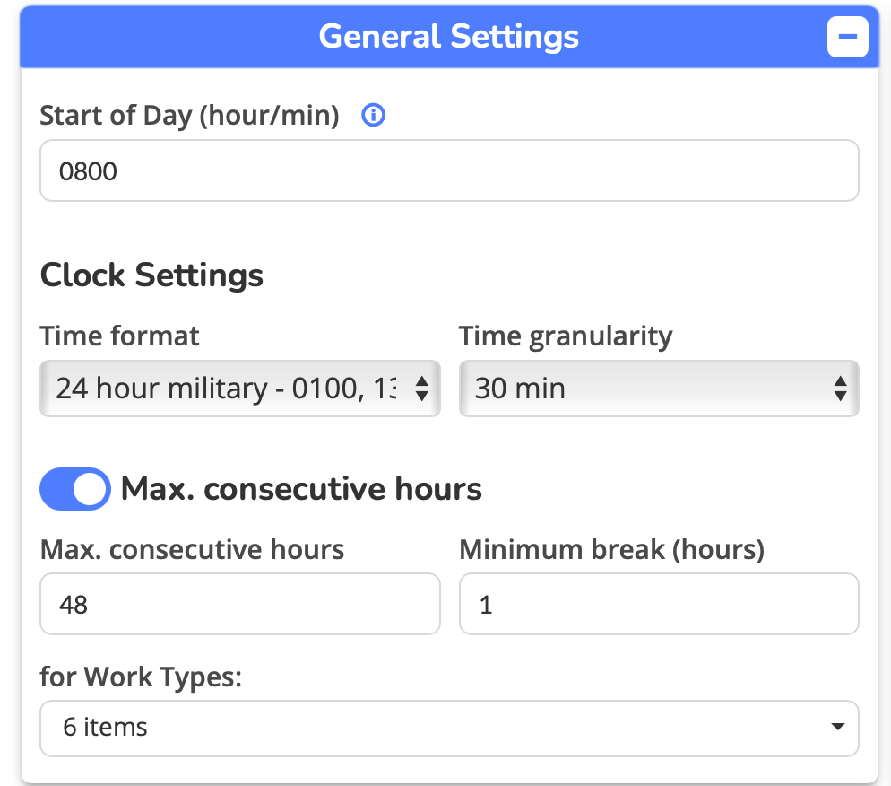Viewport: 891px width, 786px height.
Task: Click the Start of Day (hour/min) label
Action: pos(189,116)
